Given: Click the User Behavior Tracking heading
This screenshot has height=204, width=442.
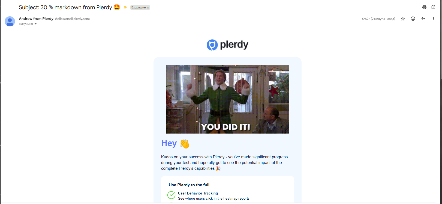Looking at the screenshot, I should [x=198, y=193].
